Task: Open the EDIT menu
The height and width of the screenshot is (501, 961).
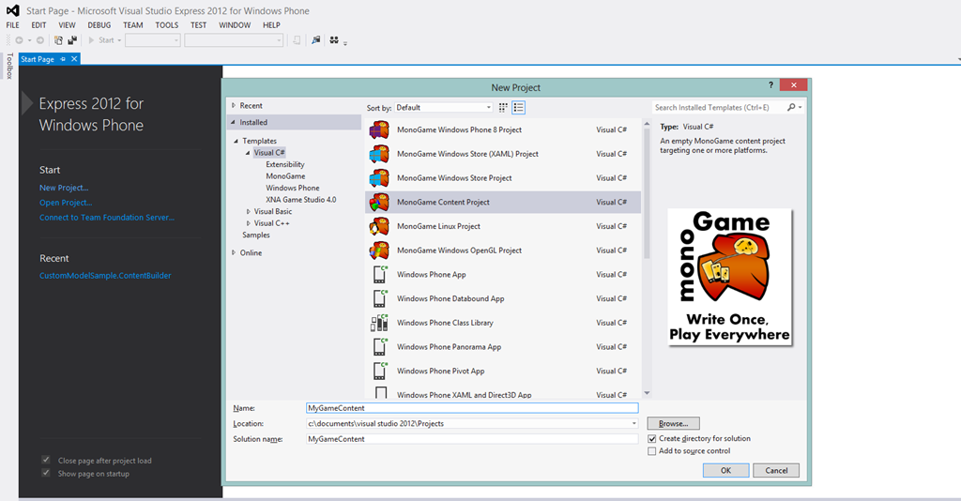Action: 38,25
